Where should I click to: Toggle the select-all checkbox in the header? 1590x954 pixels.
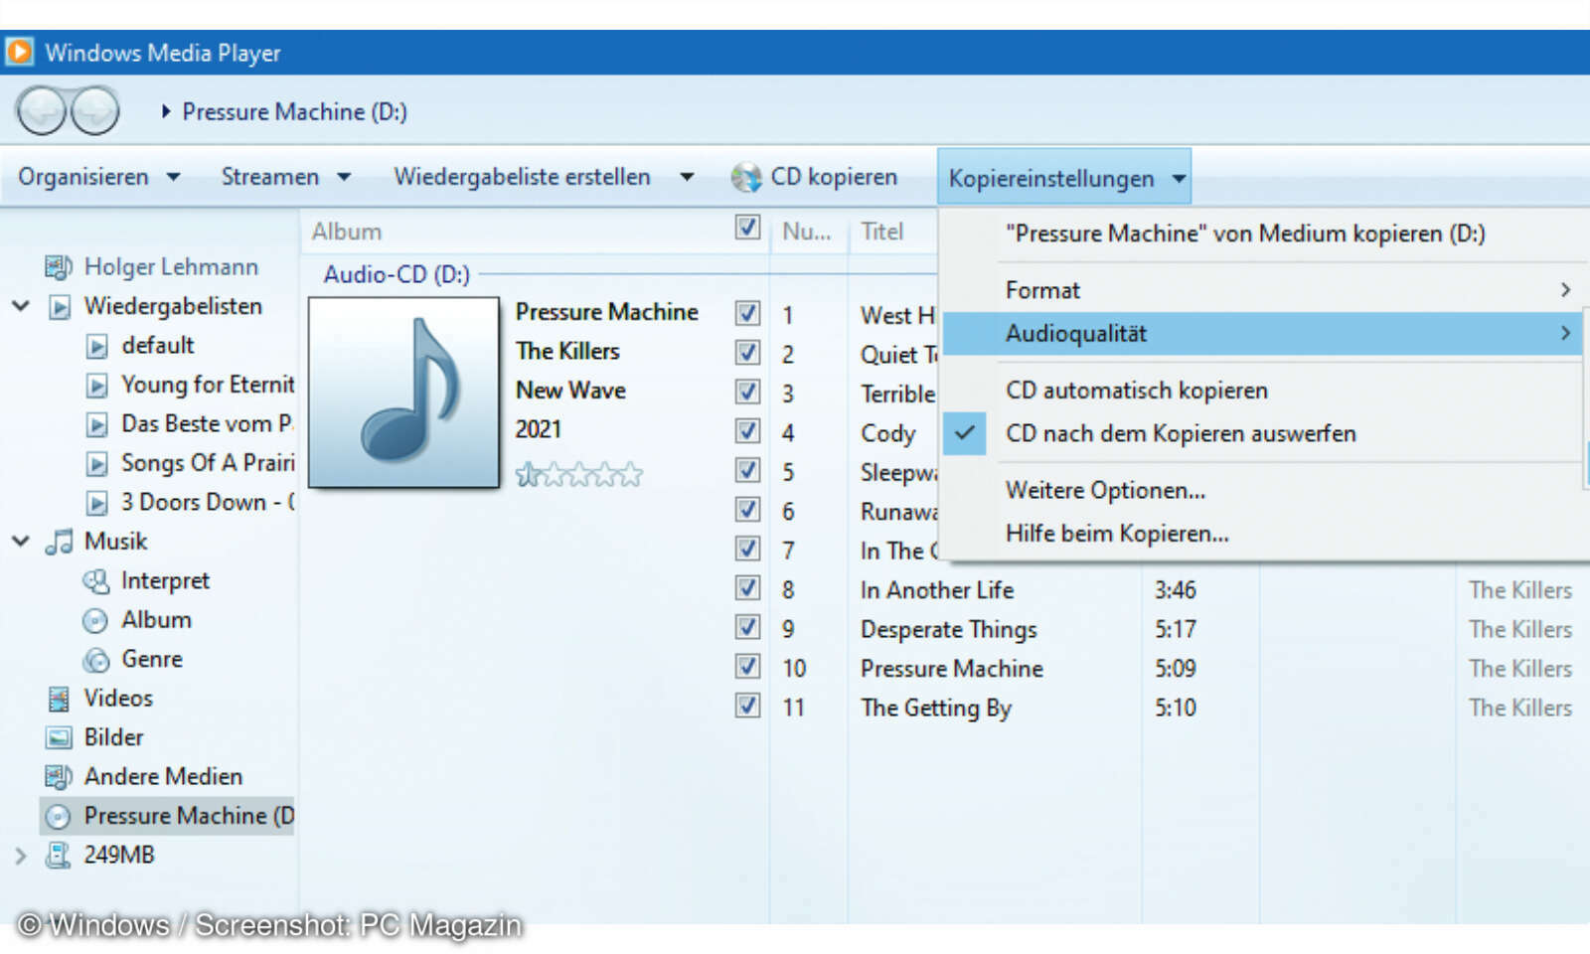[x=748, y=228]
